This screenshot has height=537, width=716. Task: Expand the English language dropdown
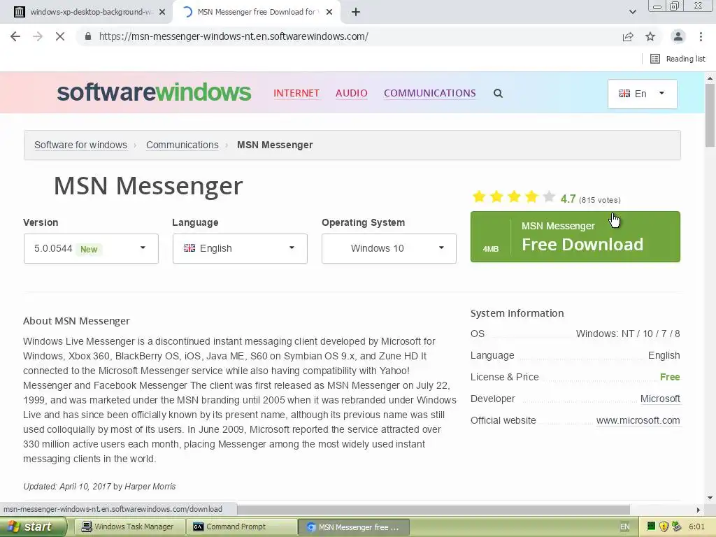[240, 248]
